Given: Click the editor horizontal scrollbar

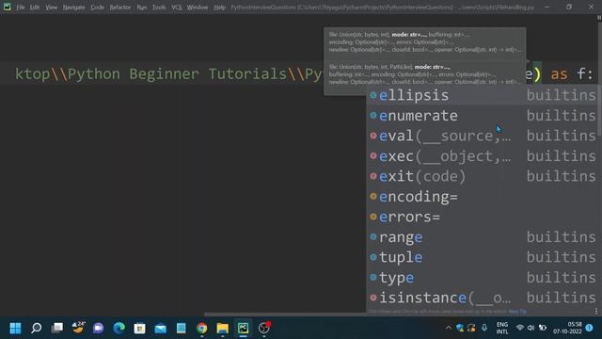Looking at the screenshot, I should point(284,315).
